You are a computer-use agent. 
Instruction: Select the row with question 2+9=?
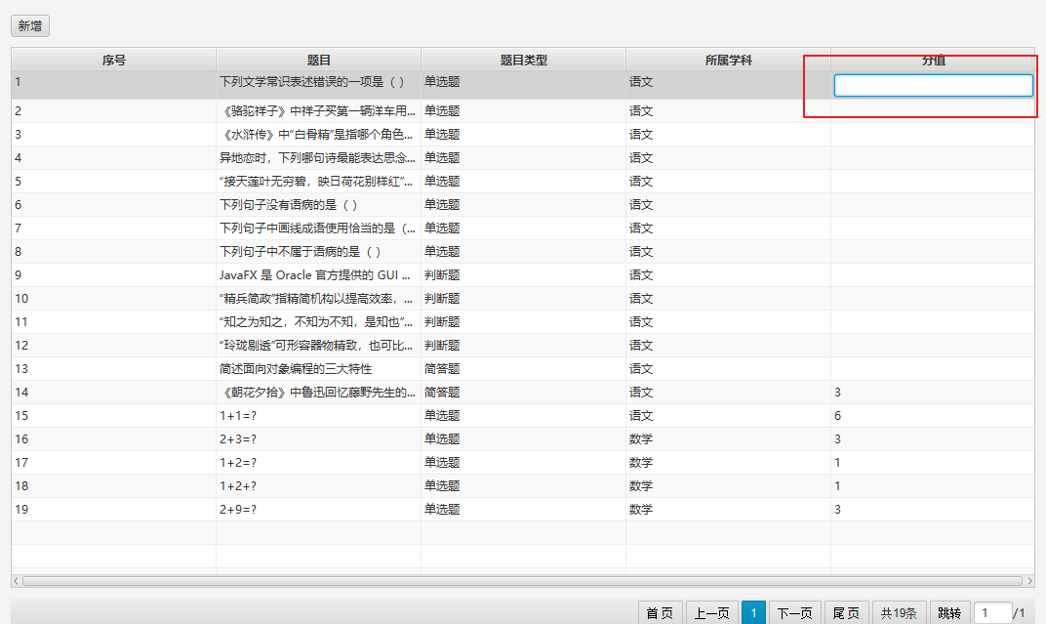[x=318, y=510]
